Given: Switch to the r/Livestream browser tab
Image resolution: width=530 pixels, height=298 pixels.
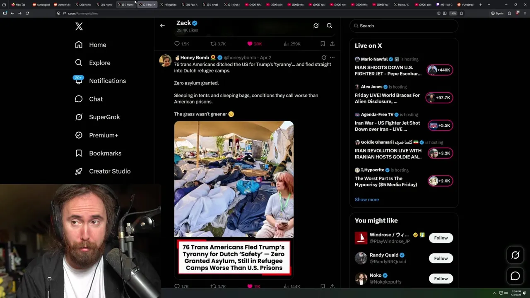Looking at the screenshot, I should [466, 5].
